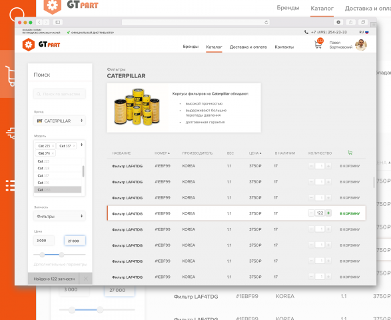Click the browser share icon

click(x=350, y=22)
